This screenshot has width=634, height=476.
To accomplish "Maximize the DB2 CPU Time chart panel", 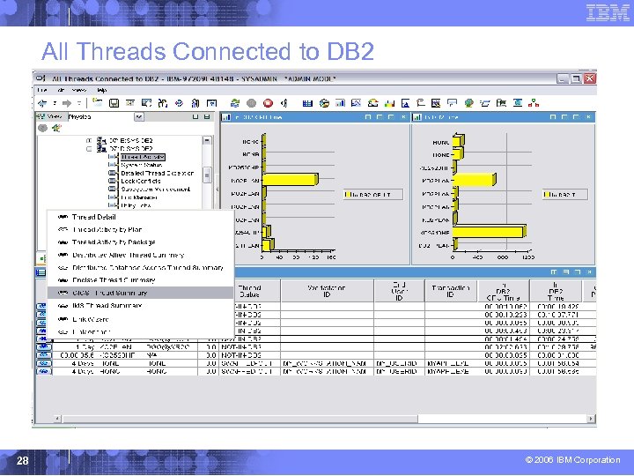I will [x=391, y=117].
